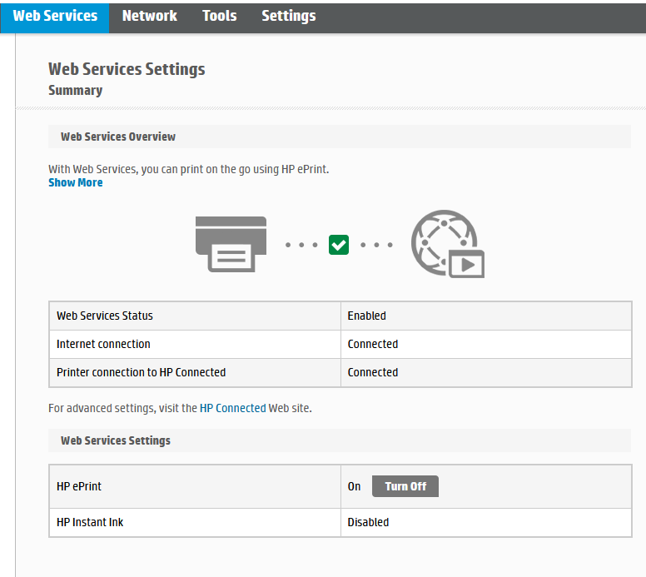The height and width of the screenshot is (577, 646).
Task: Click Connected value for Printer connection row
Action: [373, 372]
